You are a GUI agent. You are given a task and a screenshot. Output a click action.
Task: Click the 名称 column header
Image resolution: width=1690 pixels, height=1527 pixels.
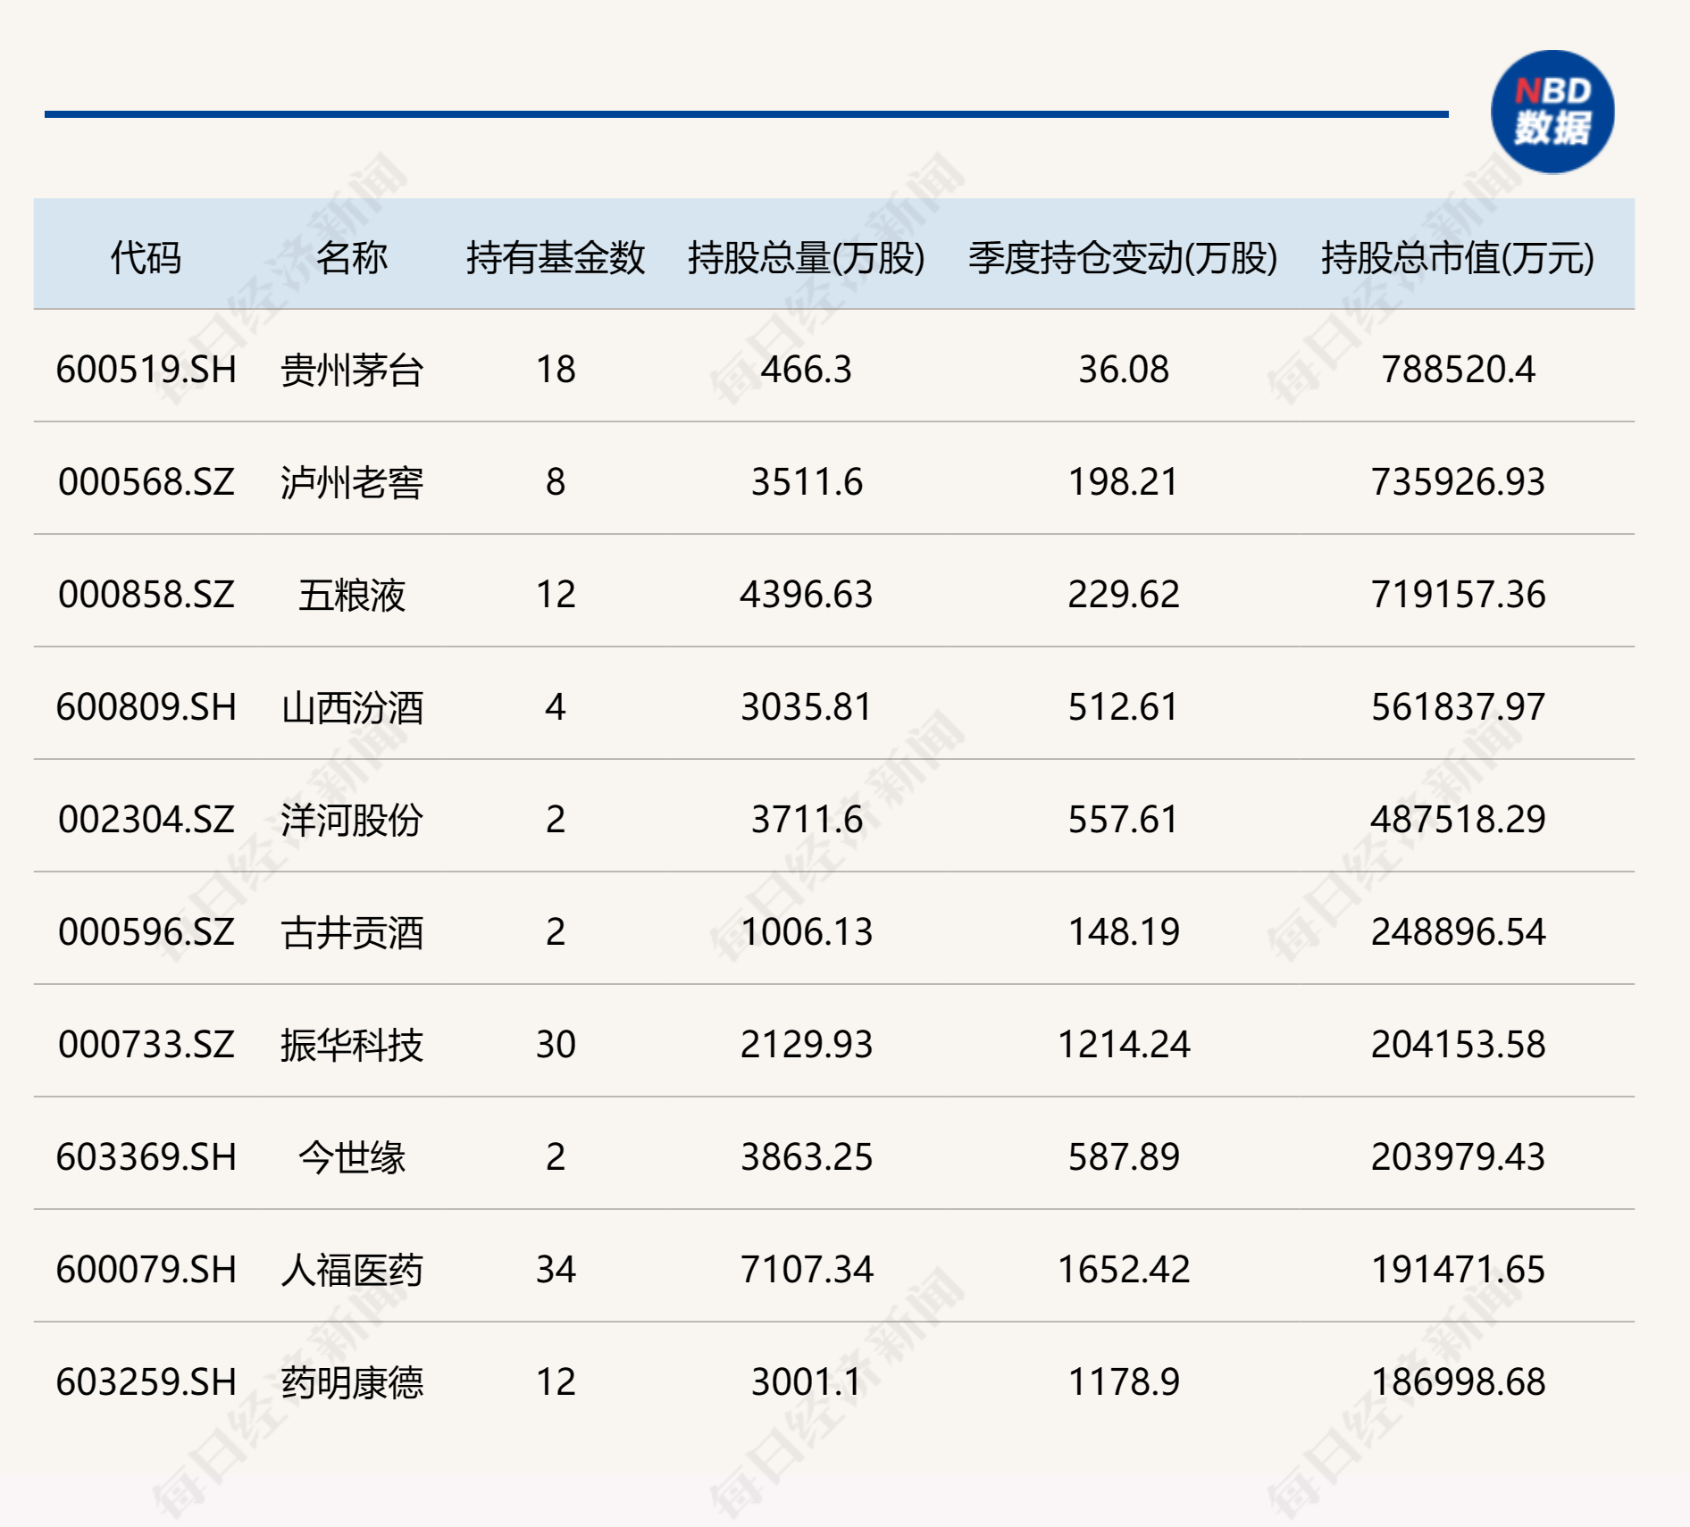[x=351, y=257]
